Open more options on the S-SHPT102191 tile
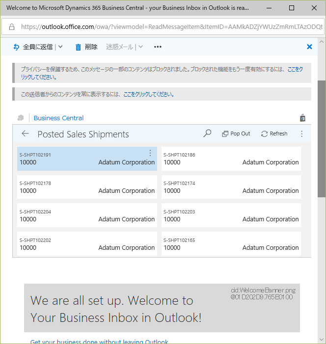This screenshot has width=326, height=344. 150,153
